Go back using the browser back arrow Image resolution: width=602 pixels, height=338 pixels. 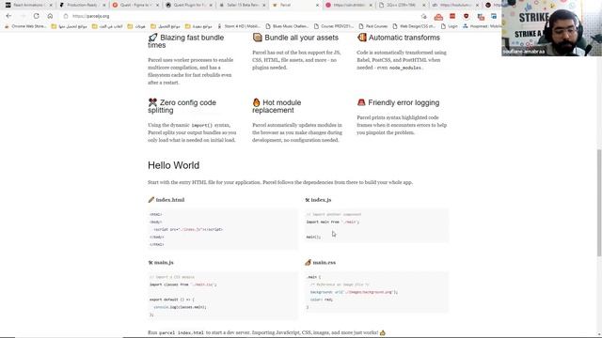(x=8, y=16)
